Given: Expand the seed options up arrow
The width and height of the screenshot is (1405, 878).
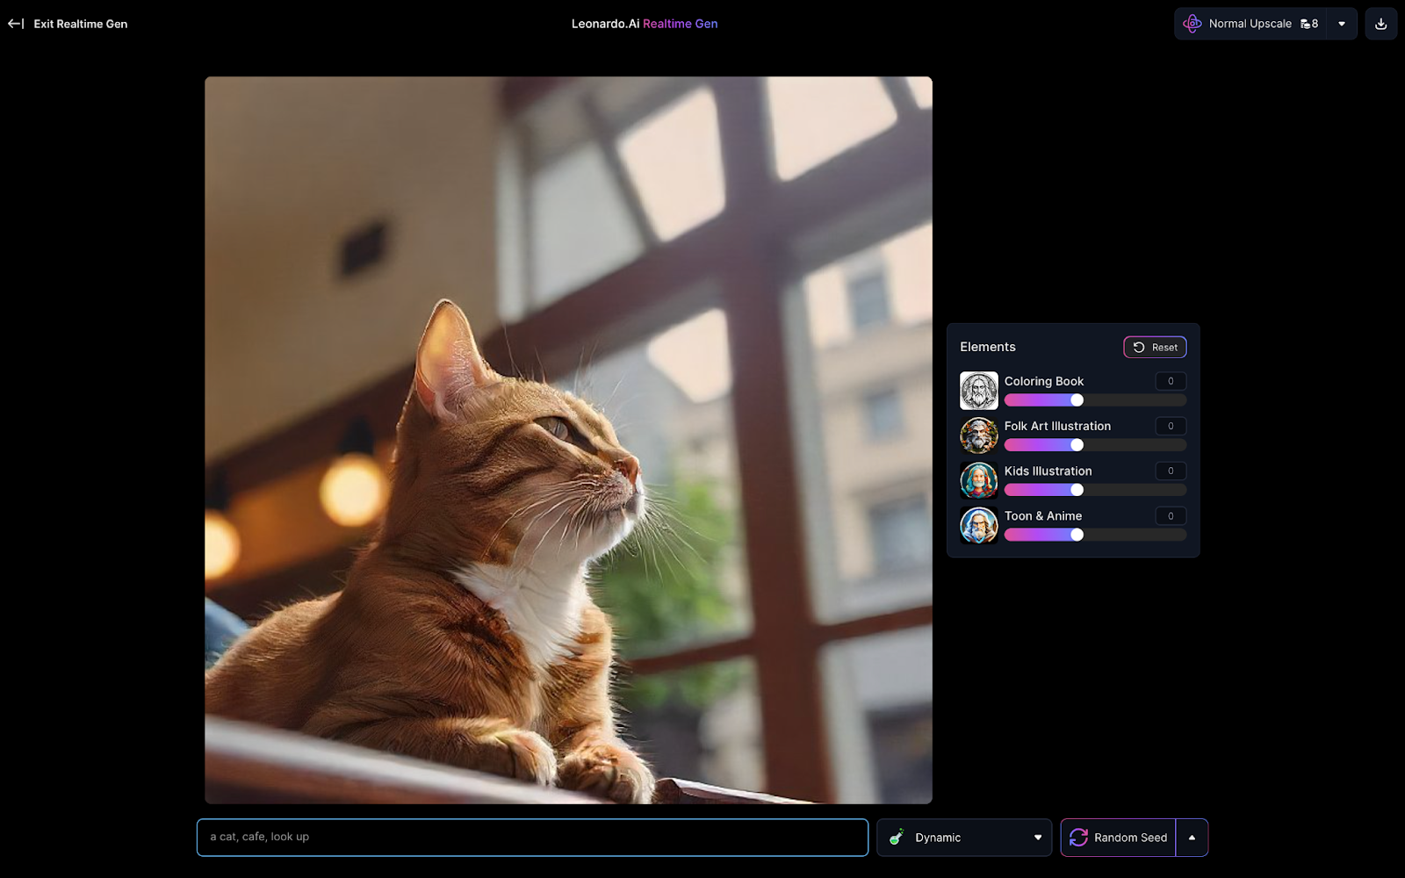Looking at the screenshot, I should coord(1192,838).
